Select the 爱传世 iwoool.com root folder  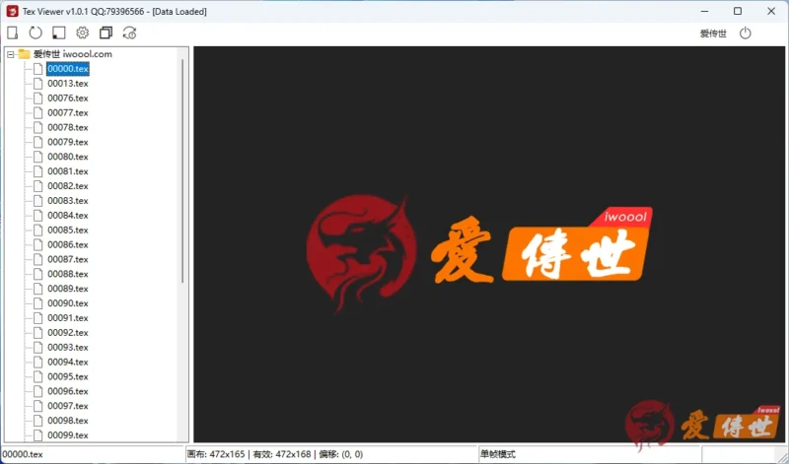[72, 54]
